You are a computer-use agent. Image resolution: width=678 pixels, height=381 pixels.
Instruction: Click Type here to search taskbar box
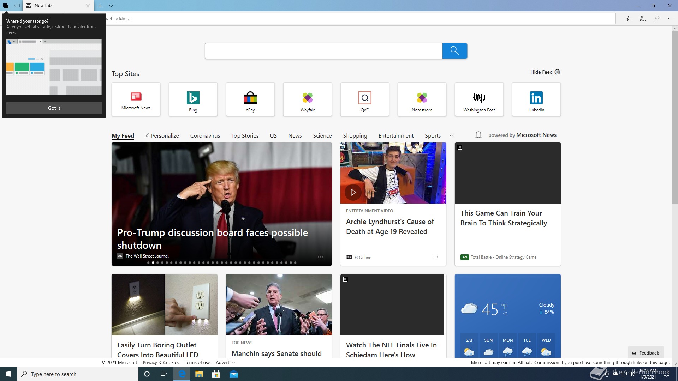pos(78,374)
